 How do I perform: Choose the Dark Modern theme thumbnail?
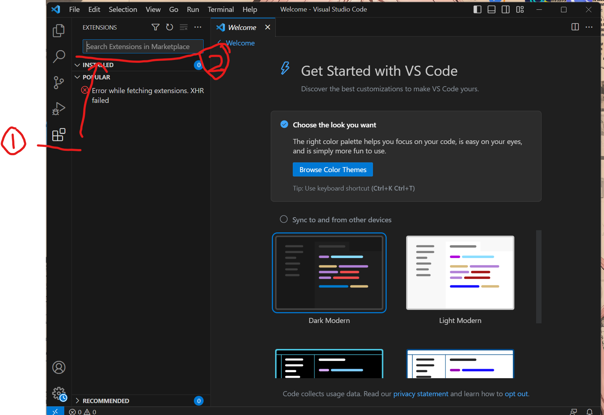tap(329, 273)
